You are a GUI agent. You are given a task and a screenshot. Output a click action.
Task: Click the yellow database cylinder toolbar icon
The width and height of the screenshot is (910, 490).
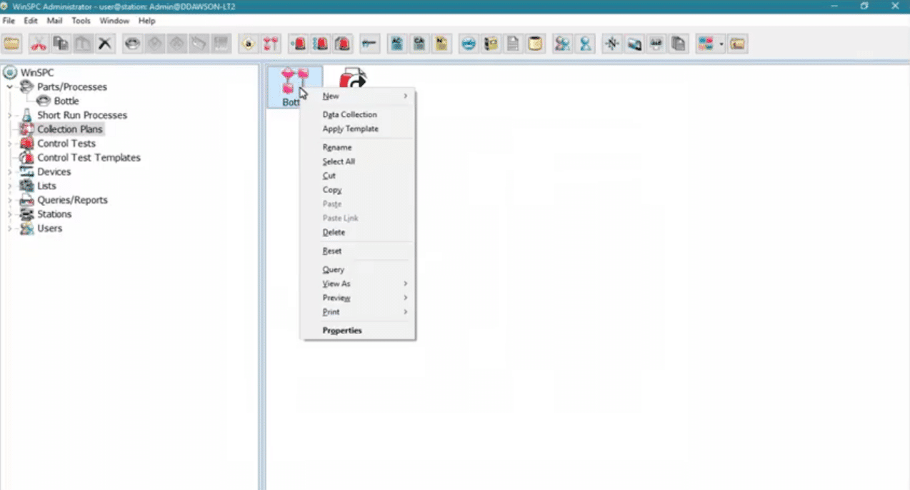click(x=534, y=44)
